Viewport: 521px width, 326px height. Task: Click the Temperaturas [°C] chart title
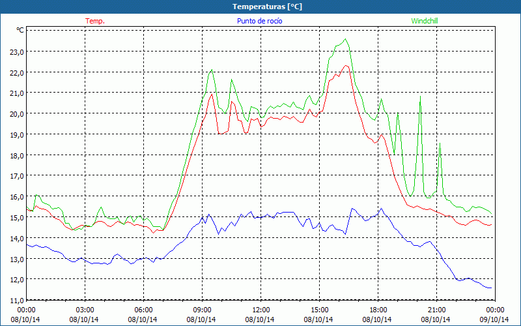(267, 7)
